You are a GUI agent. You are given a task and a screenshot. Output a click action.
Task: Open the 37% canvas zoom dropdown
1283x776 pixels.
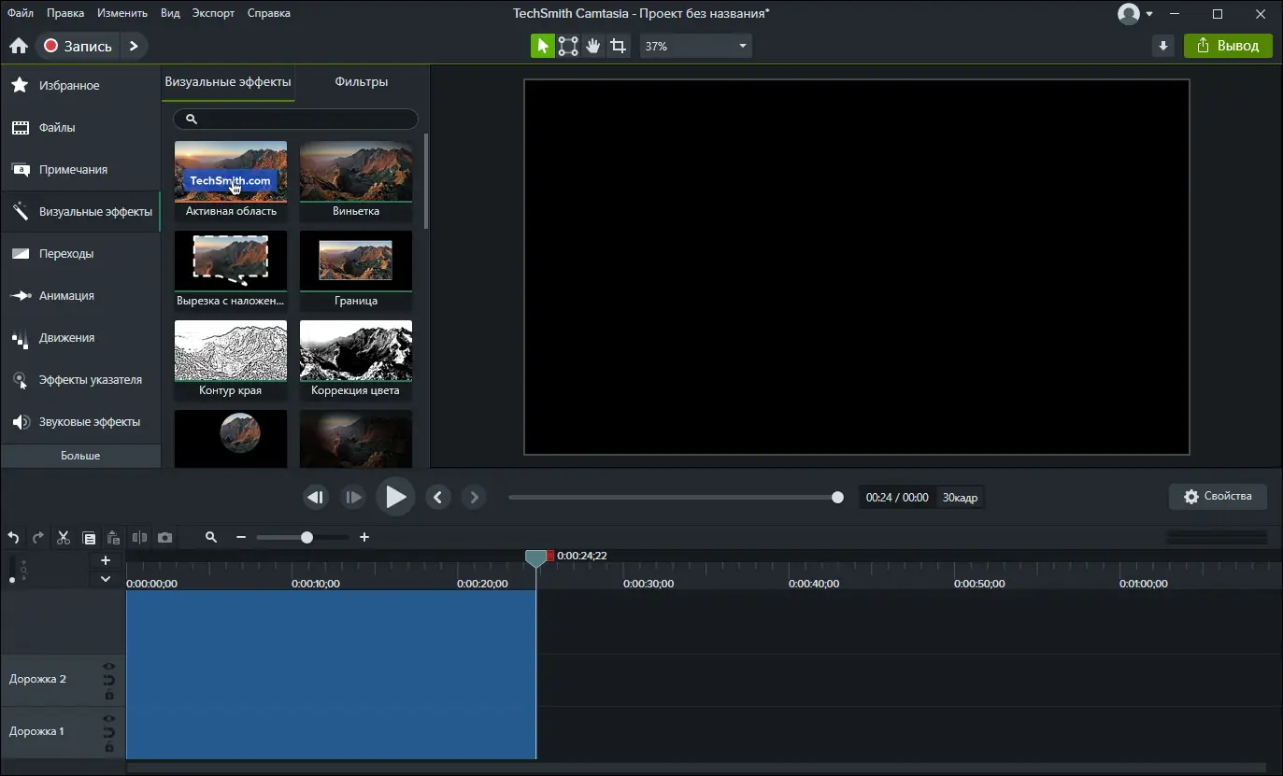[x=742, y=46]
